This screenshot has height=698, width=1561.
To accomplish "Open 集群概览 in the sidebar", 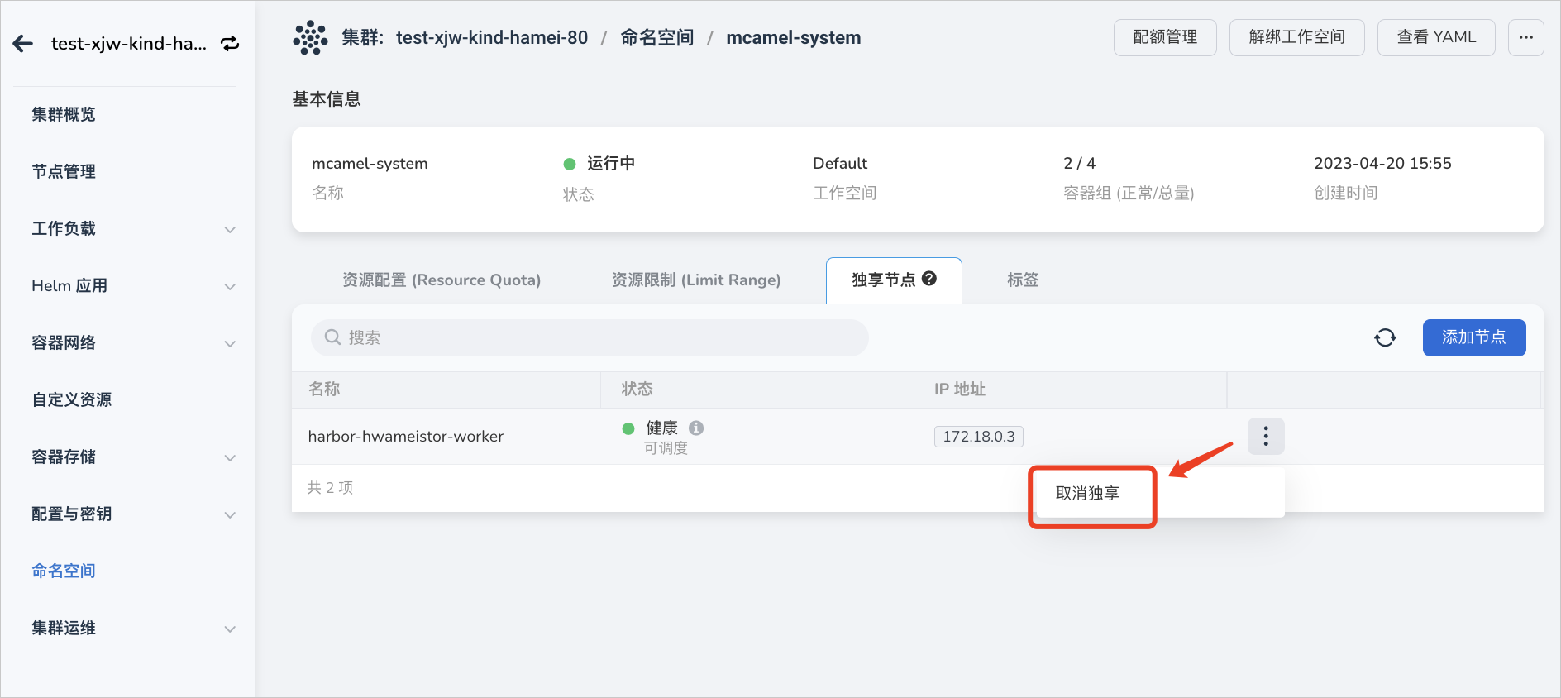I will pyautogui.click(x=64, y=114).
